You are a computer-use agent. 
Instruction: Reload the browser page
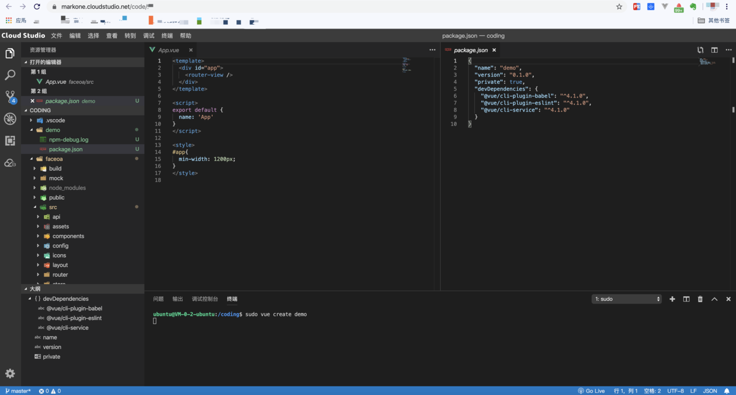[x=37, y=7]
